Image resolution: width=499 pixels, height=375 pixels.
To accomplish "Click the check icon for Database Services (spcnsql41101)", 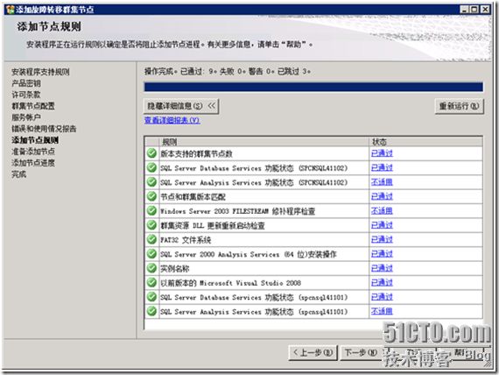I will [x=151, y=297].
